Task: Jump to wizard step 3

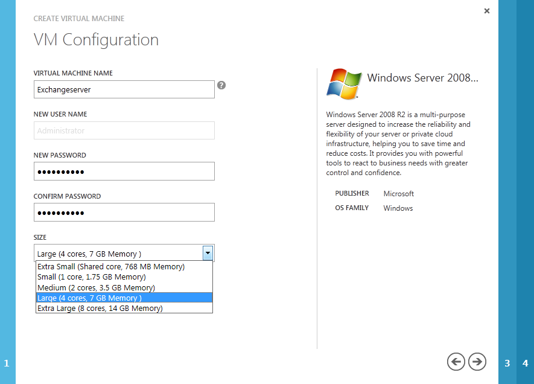Action: (507, 363)
